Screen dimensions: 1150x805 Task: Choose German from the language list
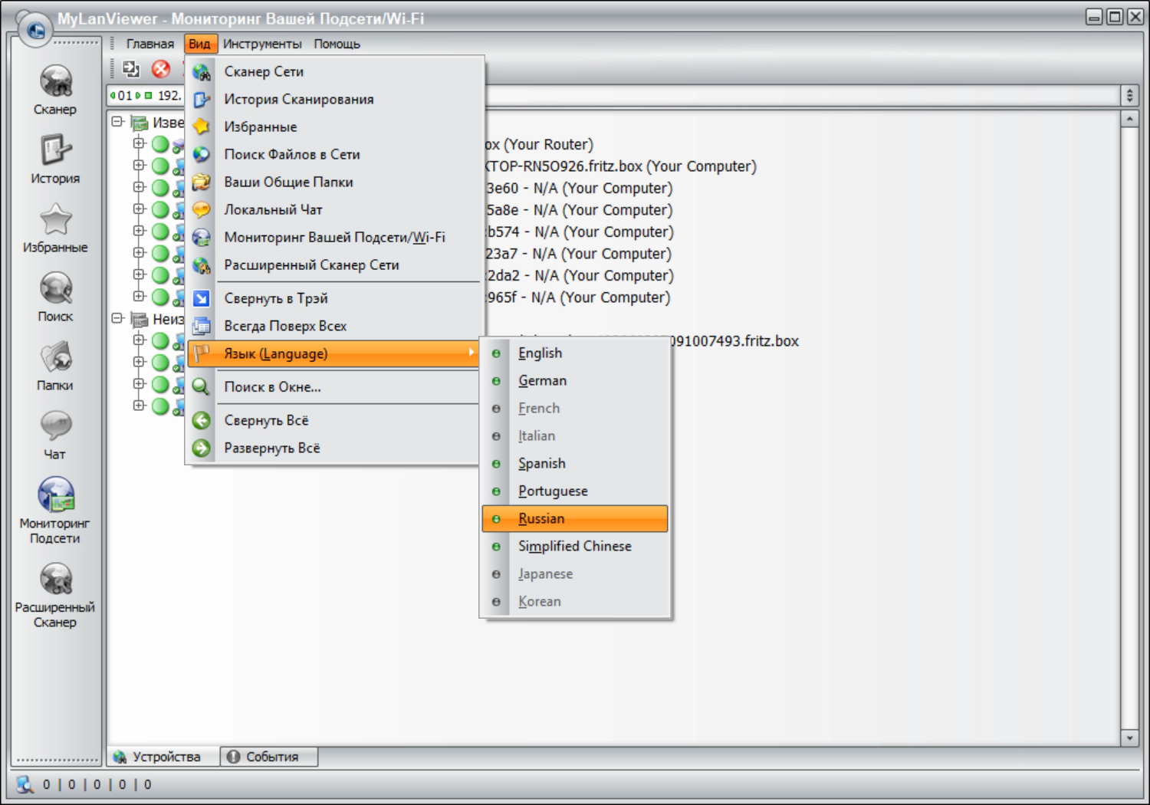[x=542, y=381]
